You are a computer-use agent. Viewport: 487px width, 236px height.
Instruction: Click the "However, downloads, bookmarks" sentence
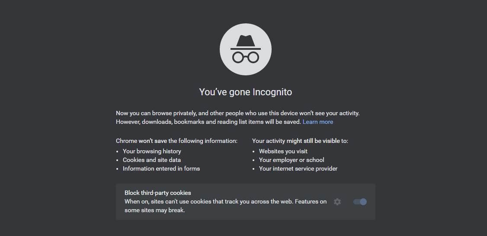tap(208, 122)
